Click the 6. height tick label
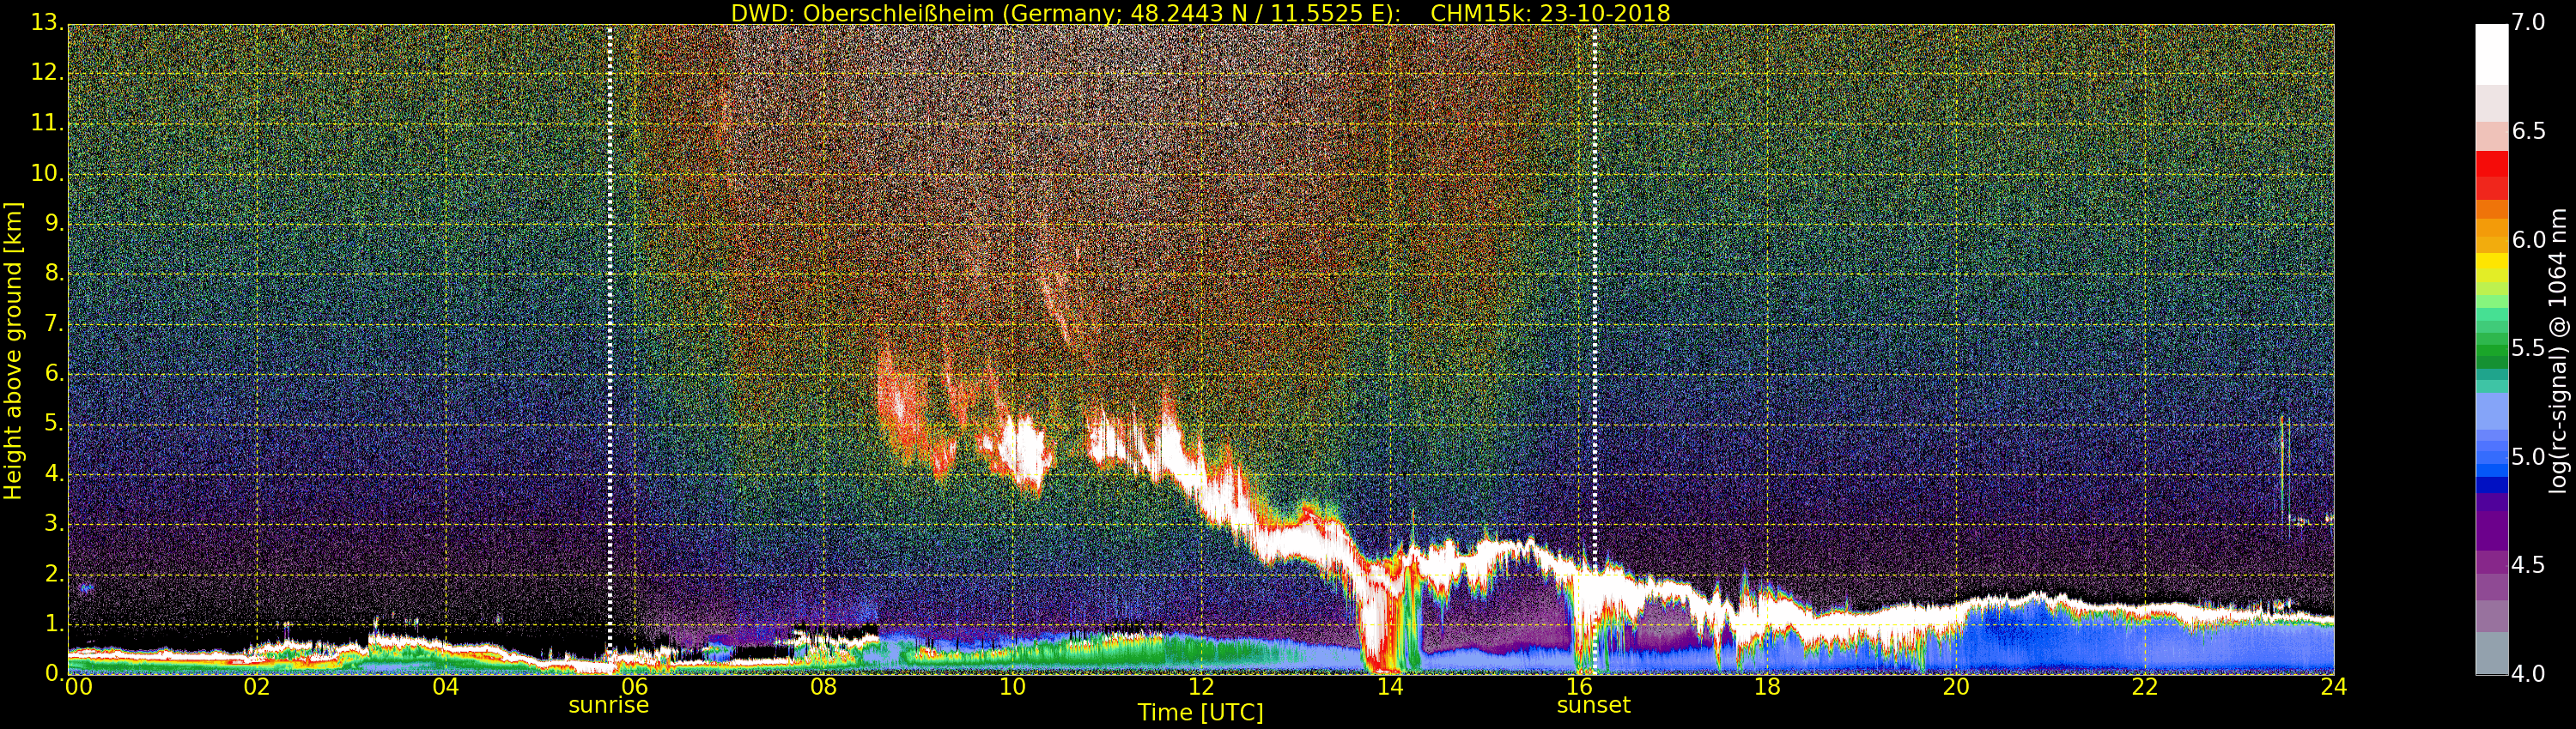This screenshot has width=2576, height=729. pos(54,373)
